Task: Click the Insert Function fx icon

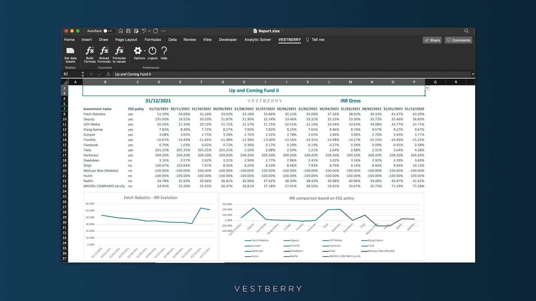Action: click(108, 74)
